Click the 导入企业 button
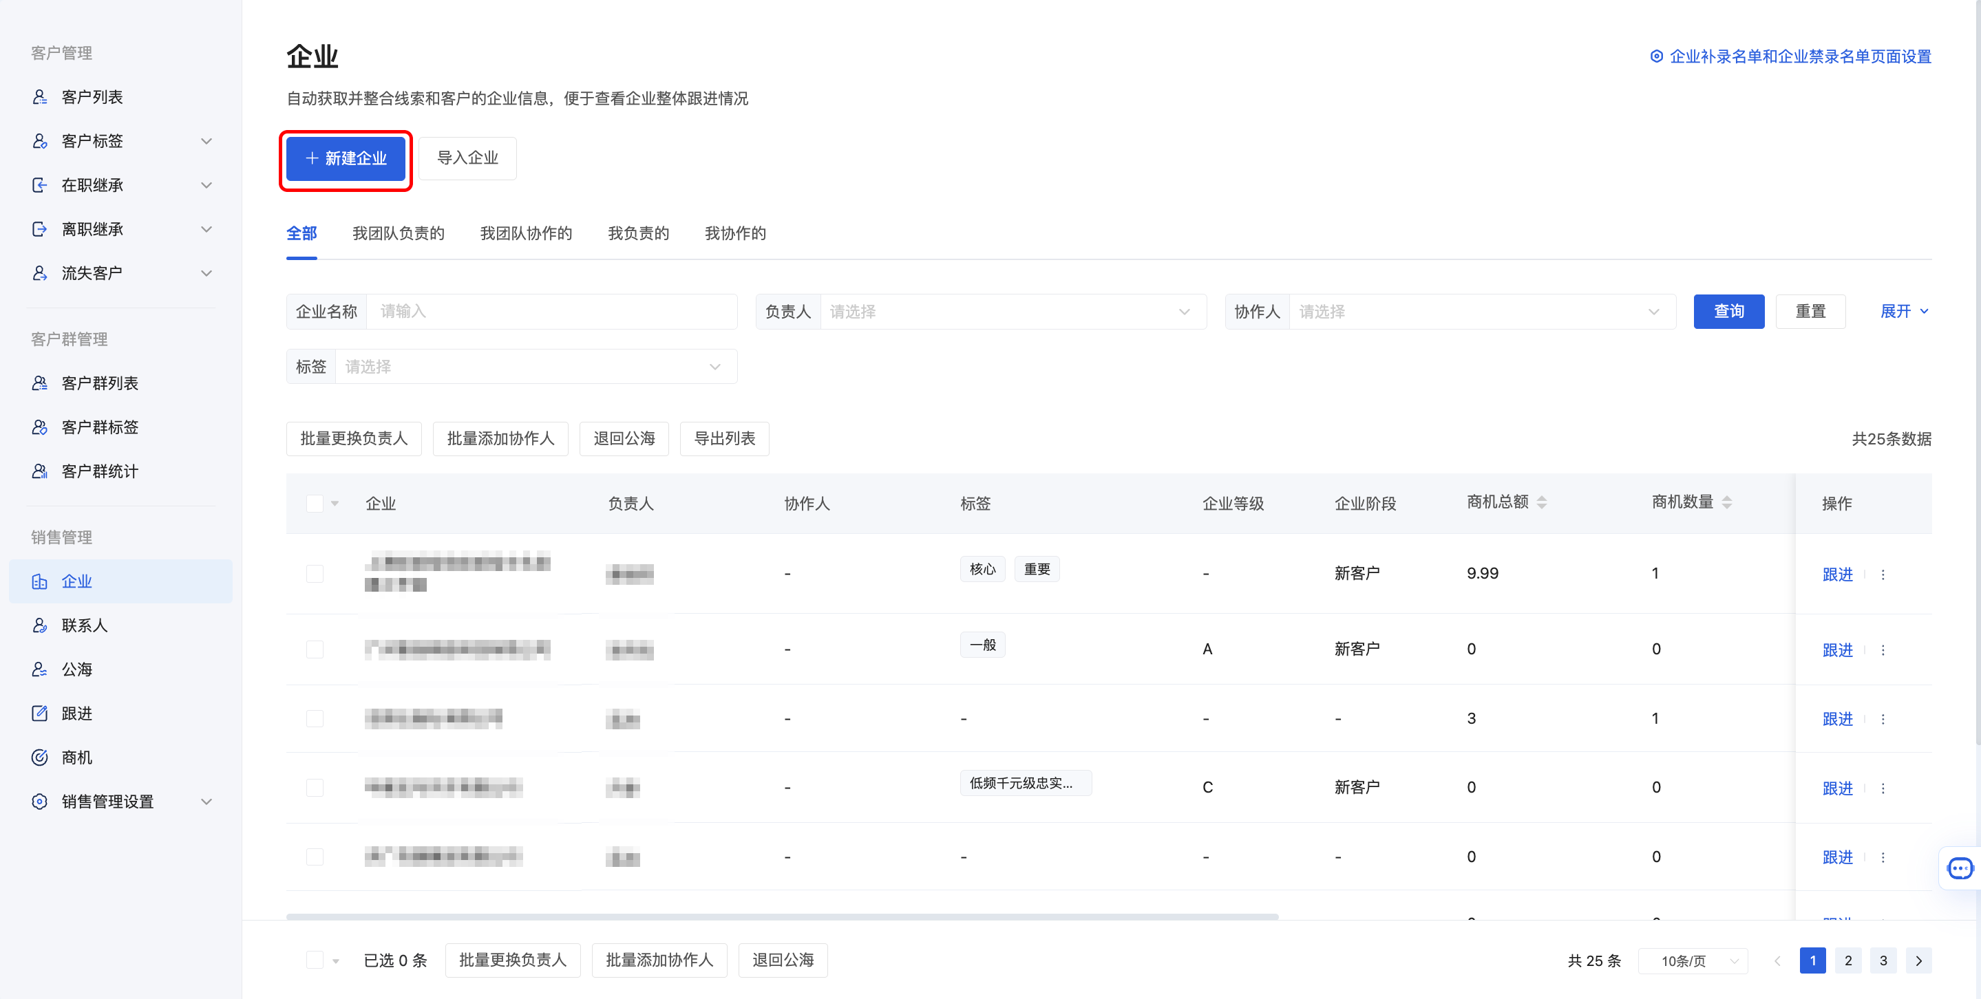This screenshot has height=999, width=1981. 467,158
